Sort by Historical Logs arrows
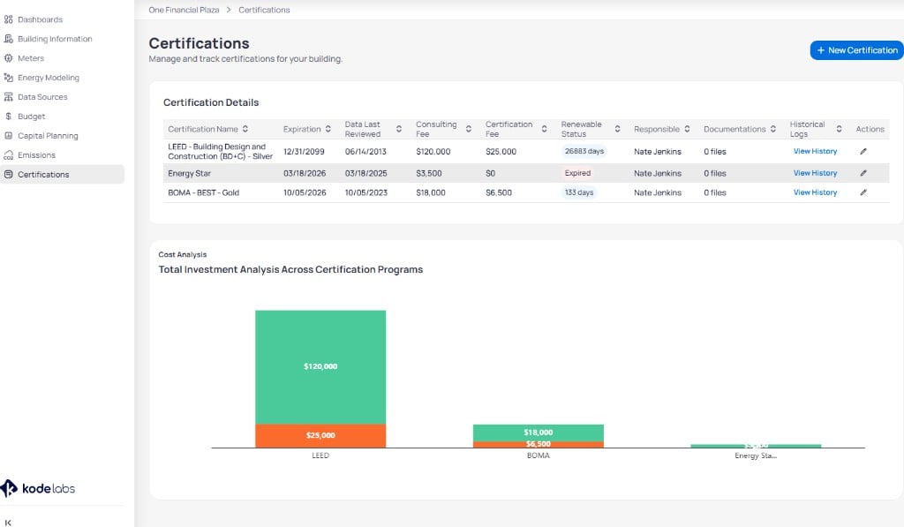Viewport: 904px width, 527px height. pos(839,129)
